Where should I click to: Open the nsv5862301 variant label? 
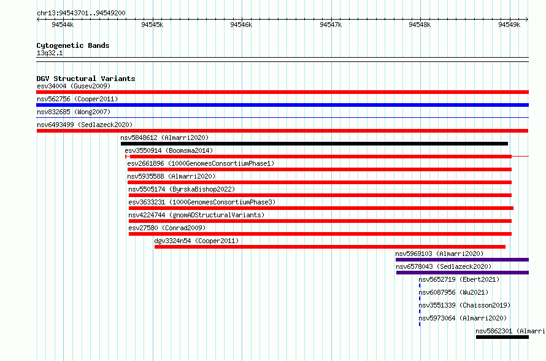pyautogui.click(x=510, y=331)
